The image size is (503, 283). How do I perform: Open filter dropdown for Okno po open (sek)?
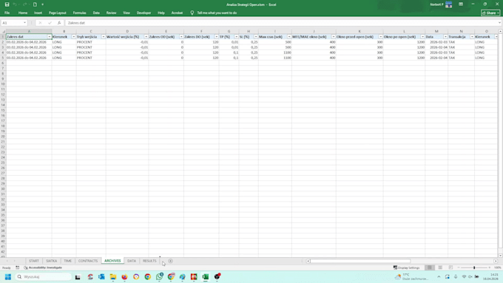422,37
